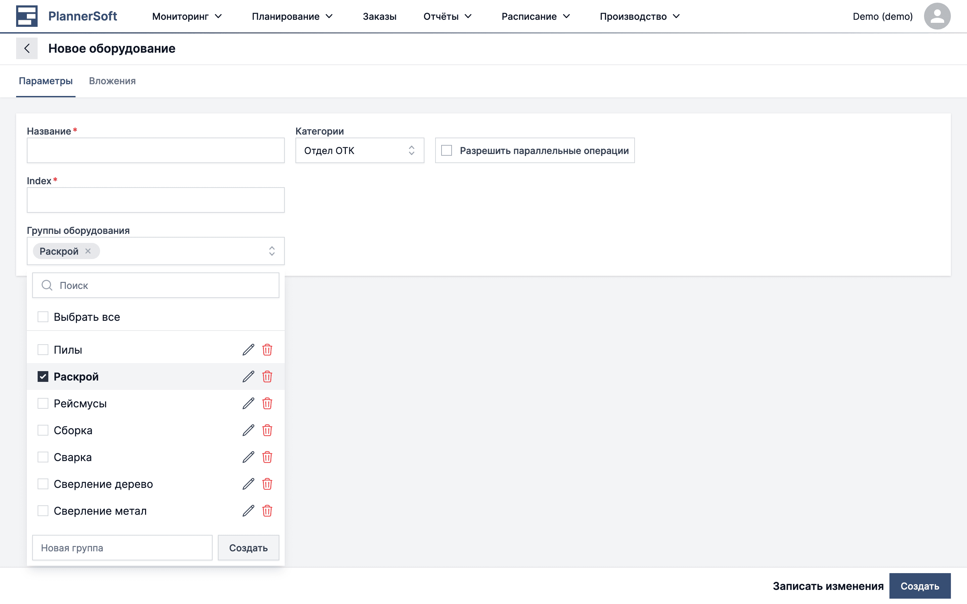Switch to the Вложения tab
This screenshot has height=604, width=967.
click(112, 81)
